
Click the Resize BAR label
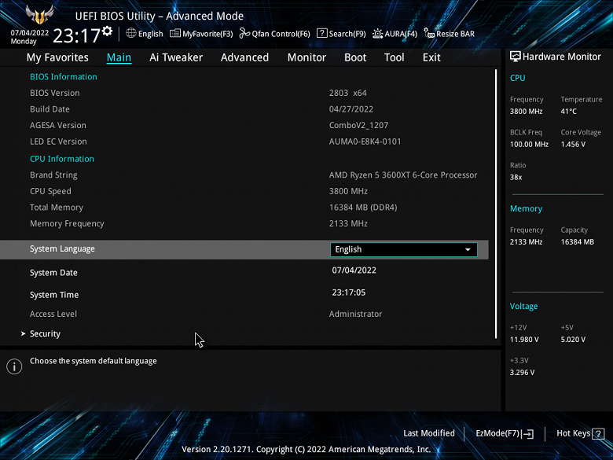456,34
